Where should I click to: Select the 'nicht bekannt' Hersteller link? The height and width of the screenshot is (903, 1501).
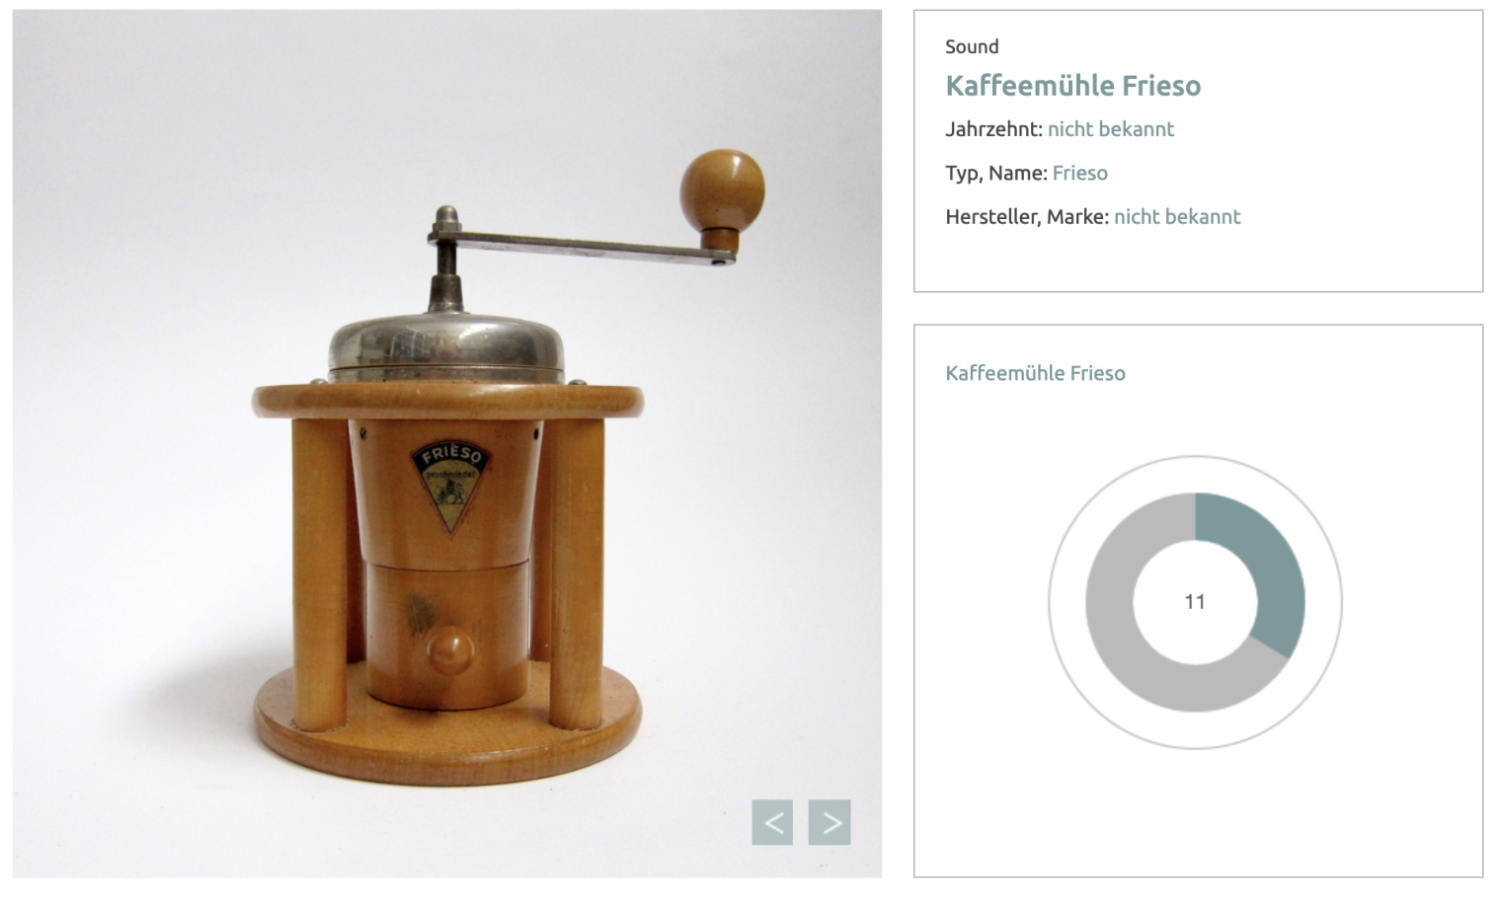click(x=1177, y=216)
